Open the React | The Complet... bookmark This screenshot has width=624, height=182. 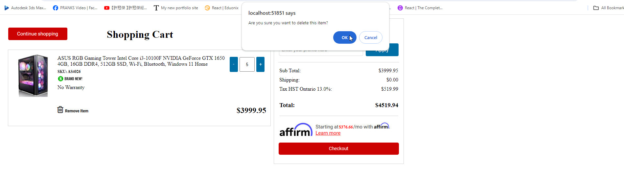(x=420, y=8)
